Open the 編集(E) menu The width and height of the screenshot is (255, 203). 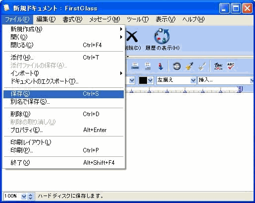click(46, 19)
